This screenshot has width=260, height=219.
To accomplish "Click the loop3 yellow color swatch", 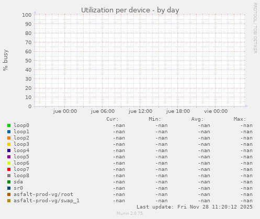I will coord(9,144).
